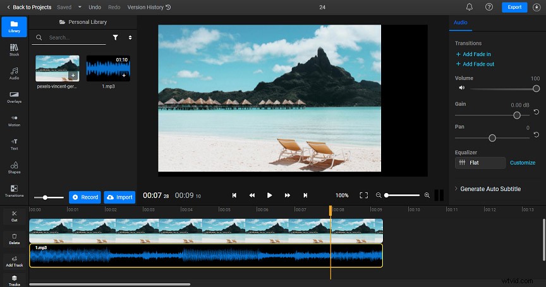Screen dimensions: 546x287
Task: Zoom in the timeline with magnifier plus
Action: coord(427,196)
